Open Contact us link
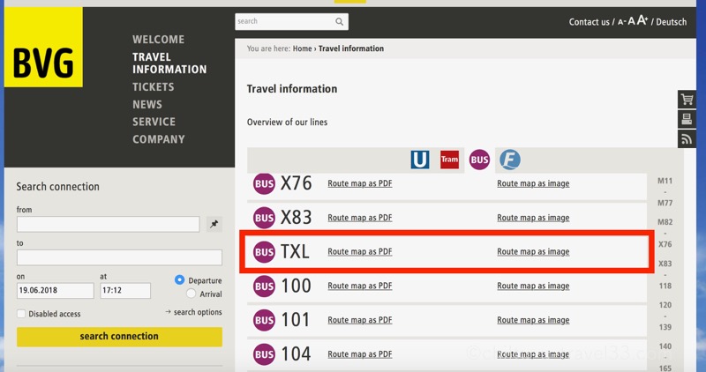Viewport: 706px width, 372px height. pos(589,22)
